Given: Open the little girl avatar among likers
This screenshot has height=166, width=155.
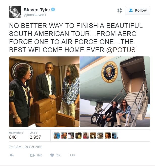Looking at the screenshot, I should (64, 136).
